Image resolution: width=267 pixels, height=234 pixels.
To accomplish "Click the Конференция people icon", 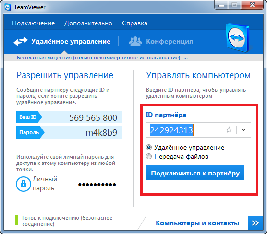I will pos(135,41).
